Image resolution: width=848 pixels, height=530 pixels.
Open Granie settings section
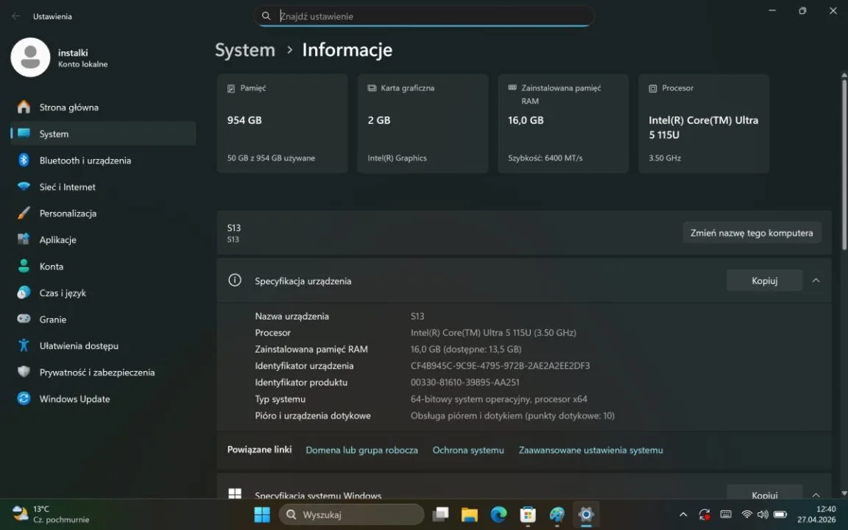point(52,319)
